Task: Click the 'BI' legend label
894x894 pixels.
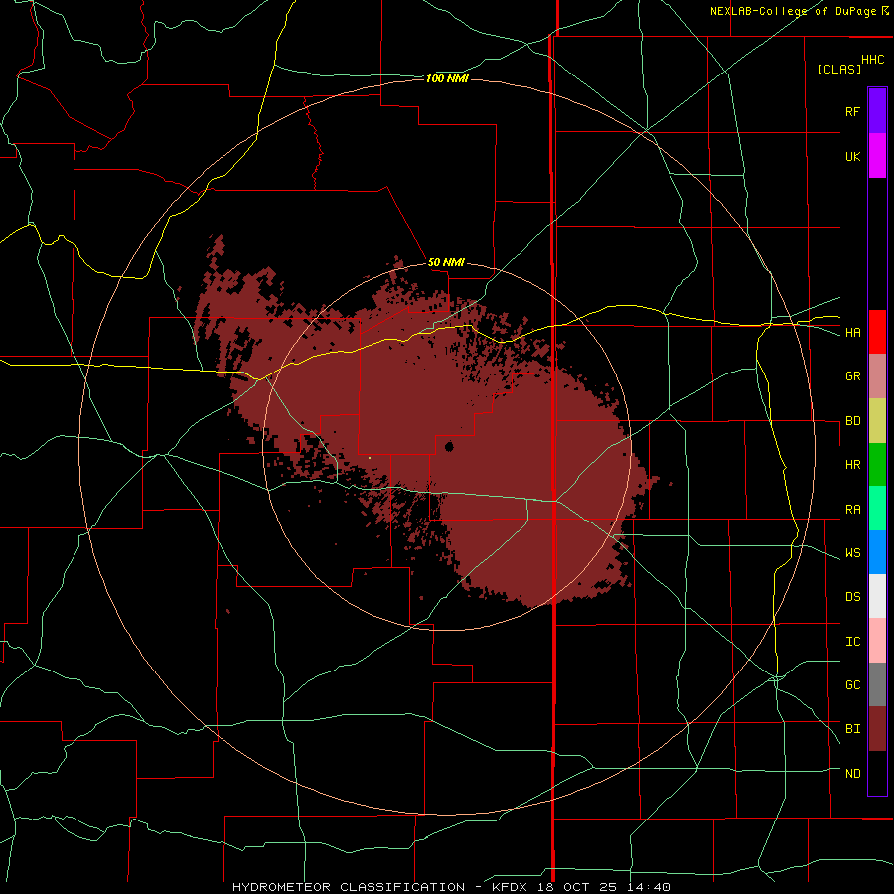Action: pos(852,729)
